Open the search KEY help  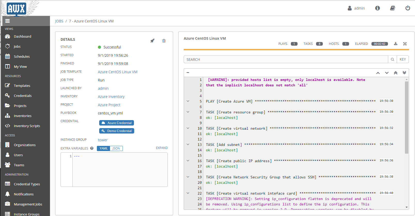click(403, 59)
